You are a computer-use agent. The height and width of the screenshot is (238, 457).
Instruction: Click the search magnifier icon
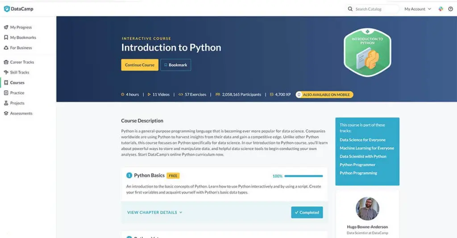(x=350, y=9)
